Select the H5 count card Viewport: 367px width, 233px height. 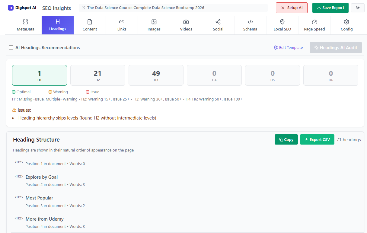click(x=273, y=75)
